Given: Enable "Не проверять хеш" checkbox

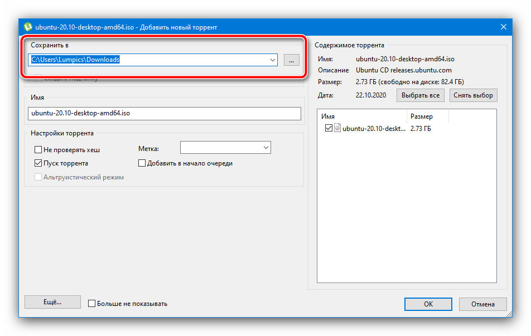Looking at the screenshot, I should point(38,150).
